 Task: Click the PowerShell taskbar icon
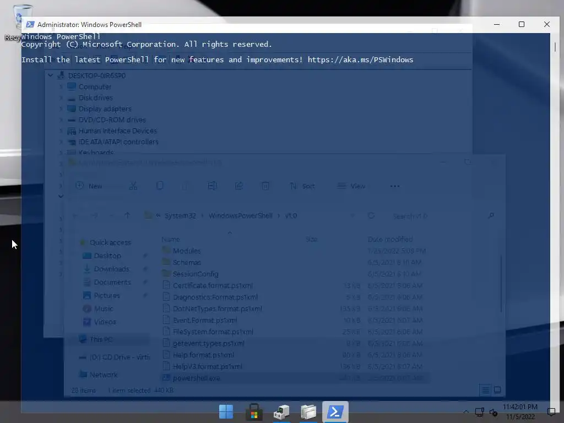335,412
